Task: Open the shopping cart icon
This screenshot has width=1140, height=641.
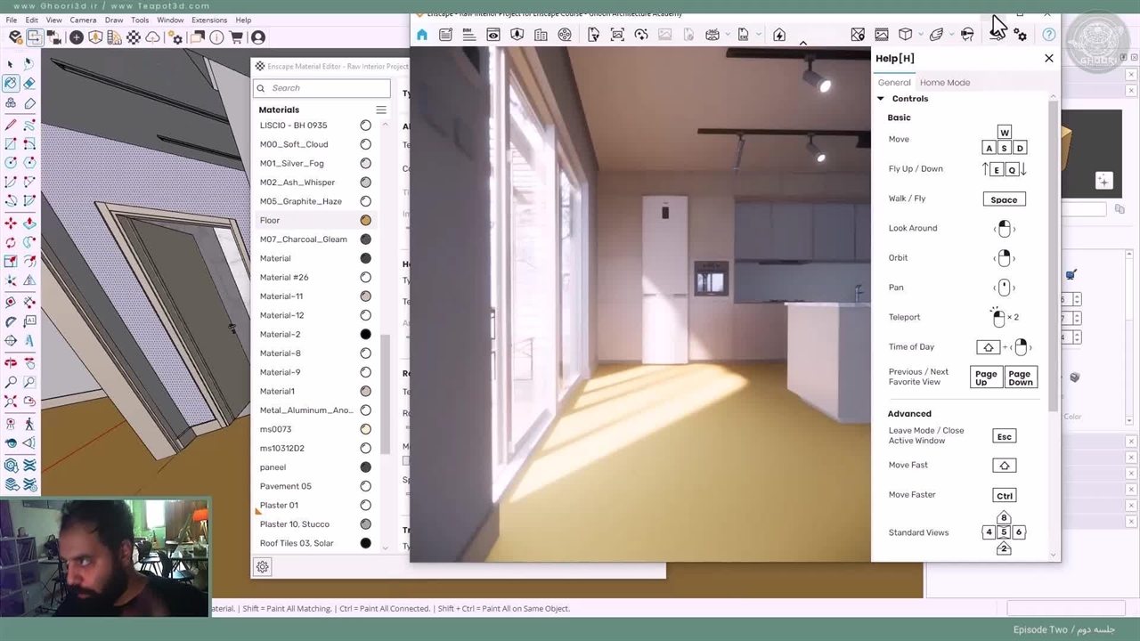Action: [236, 37]
